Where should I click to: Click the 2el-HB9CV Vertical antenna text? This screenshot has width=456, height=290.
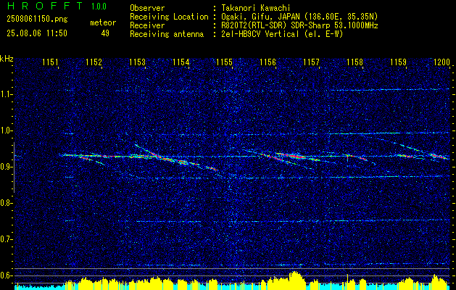[x=283, y=34]
